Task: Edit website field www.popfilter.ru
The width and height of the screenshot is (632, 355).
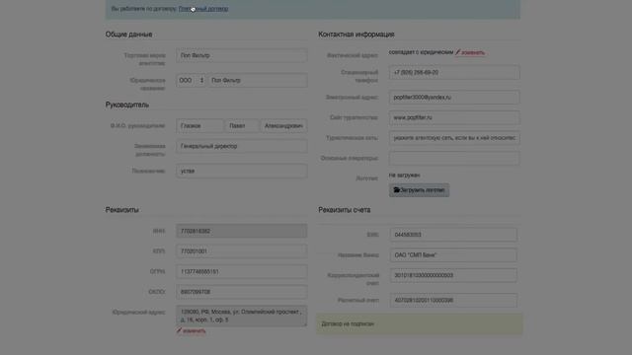Action: pyautogui.click(x=454, y=117)
